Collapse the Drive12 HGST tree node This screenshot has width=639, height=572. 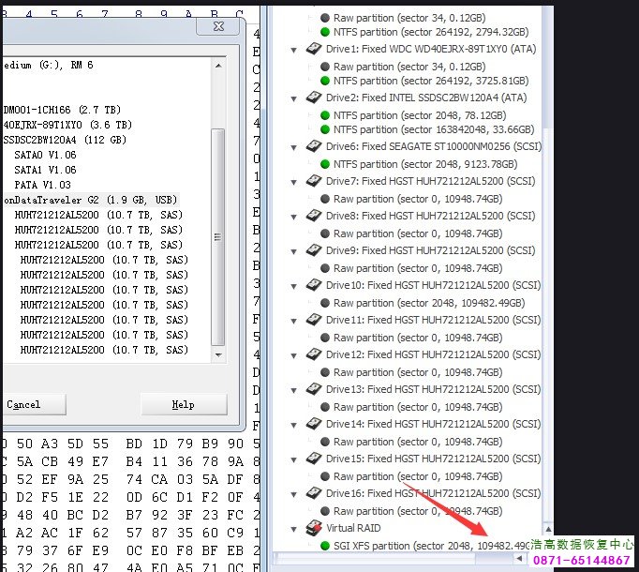click(294, 354)
